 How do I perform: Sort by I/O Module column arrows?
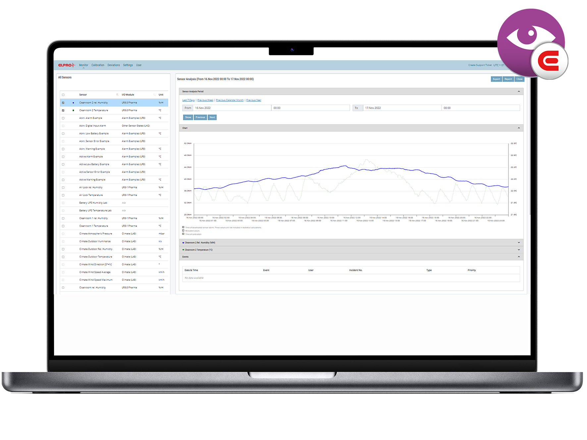pos(154,95)
